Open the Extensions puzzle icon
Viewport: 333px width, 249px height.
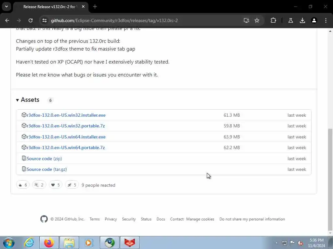[273, 20]
